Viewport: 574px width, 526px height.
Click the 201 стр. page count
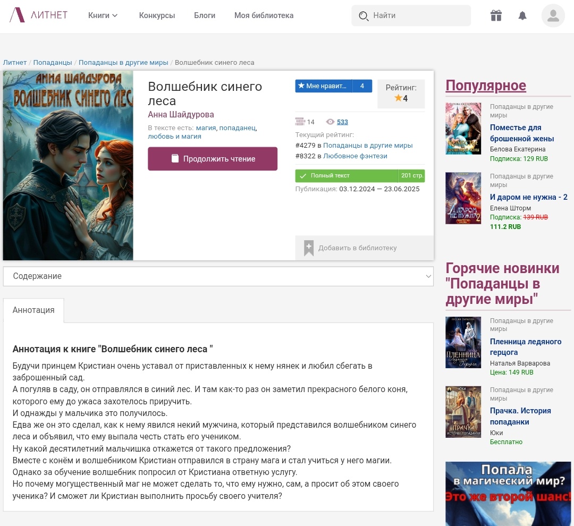412,176
